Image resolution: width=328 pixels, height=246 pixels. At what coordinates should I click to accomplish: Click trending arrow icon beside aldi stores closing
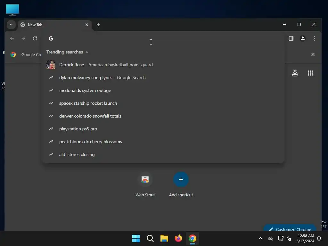pyautogui.click(x=51, y=154)
